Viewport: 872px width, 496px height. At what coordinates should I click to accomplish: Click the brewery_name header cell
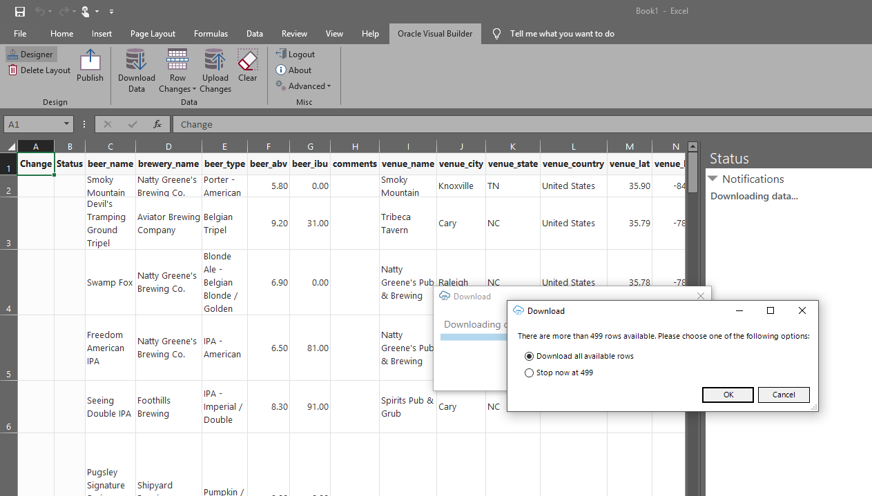[x=168, y=163]
